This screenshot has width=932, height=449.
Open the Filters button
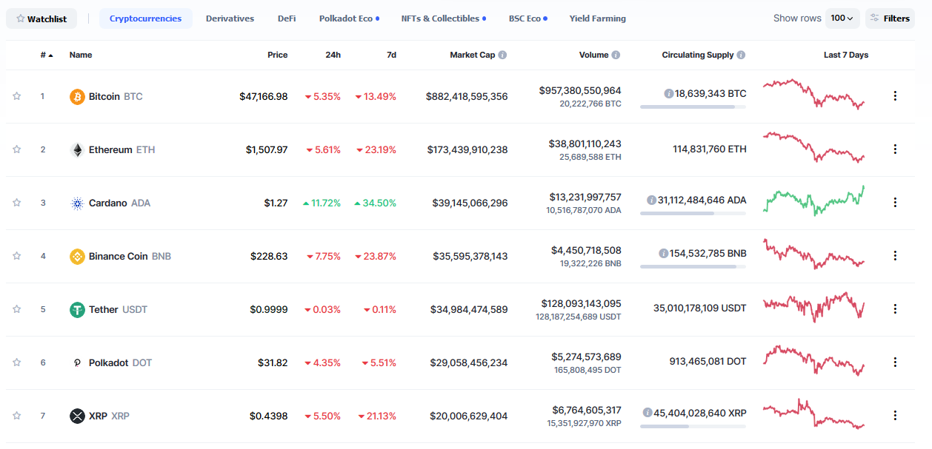point(890,18)
